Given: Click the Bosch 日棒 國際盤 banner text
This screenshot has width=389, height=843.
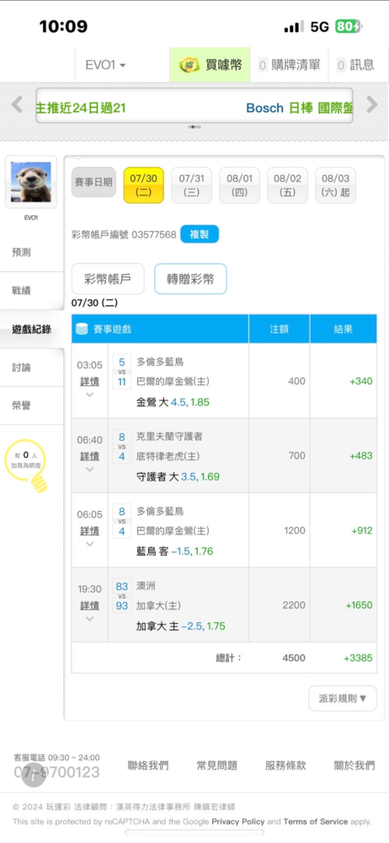Looking at the screenshot, I should pyautogui.click(x=299, y=108).
